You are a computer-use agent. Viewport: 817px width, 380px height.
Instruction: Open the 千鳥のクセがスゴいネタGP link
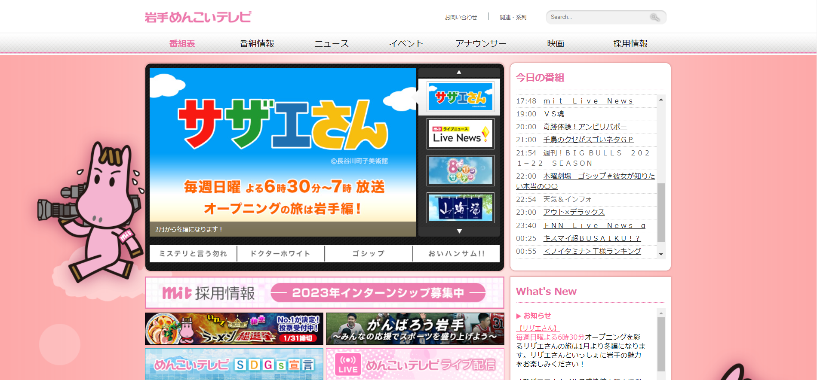tap(588, 140)
